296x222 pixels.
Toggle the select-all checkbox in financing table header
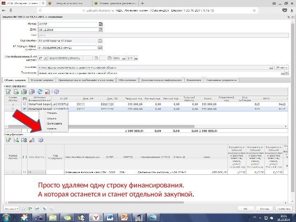coord(24,99)
